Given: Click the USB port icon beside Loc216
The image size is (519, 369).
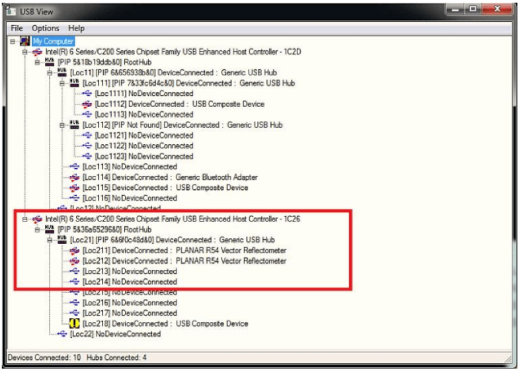Looking at the screenshot, I should pos(75,303).
